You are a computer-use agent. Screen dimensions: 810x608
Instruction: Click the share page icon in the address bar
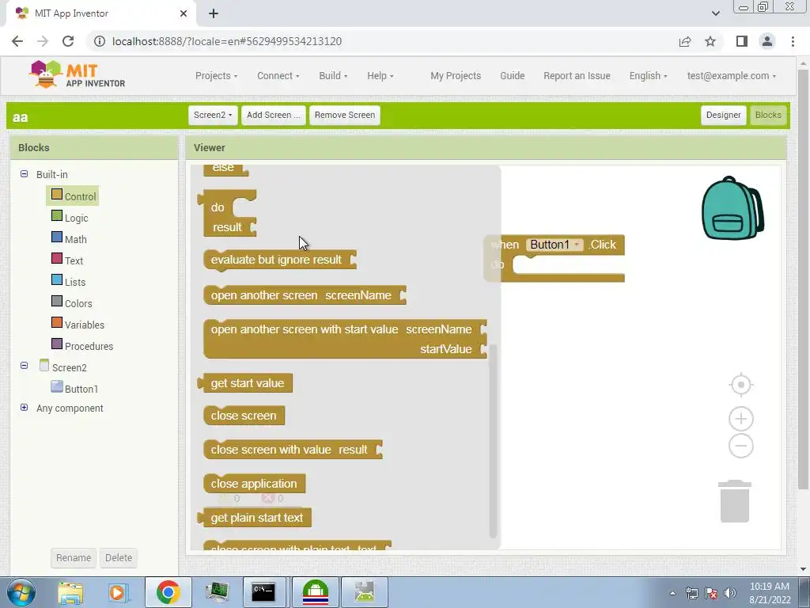[x=685, y=41]
